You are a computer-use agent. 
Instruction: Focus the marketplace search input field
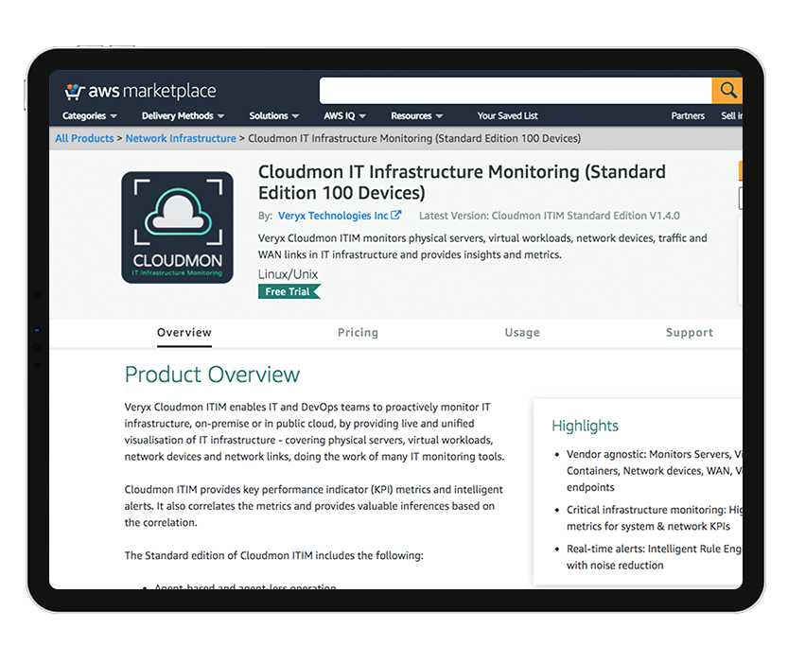516,91
